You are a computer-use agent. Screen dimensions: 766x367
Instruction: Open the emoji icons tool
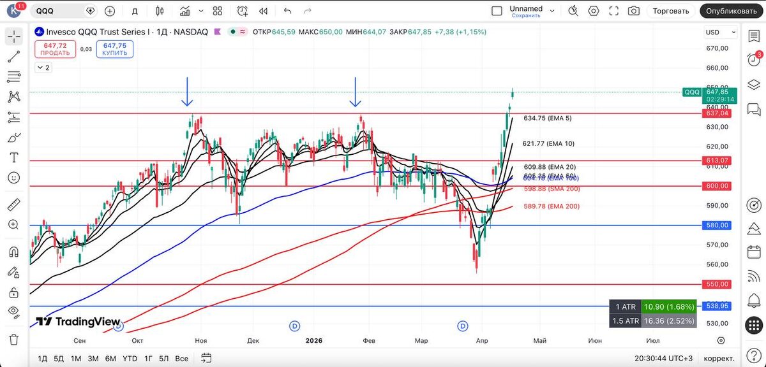[x=13, y=178]
